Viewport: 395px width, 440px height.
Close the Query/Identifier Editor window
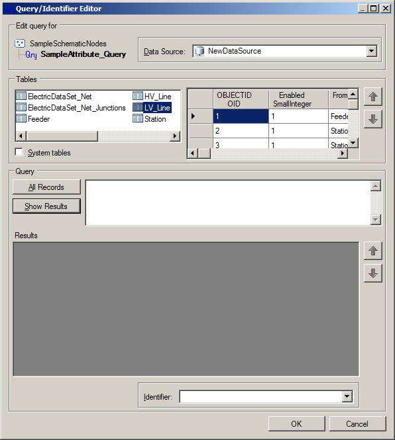point(386,9)
